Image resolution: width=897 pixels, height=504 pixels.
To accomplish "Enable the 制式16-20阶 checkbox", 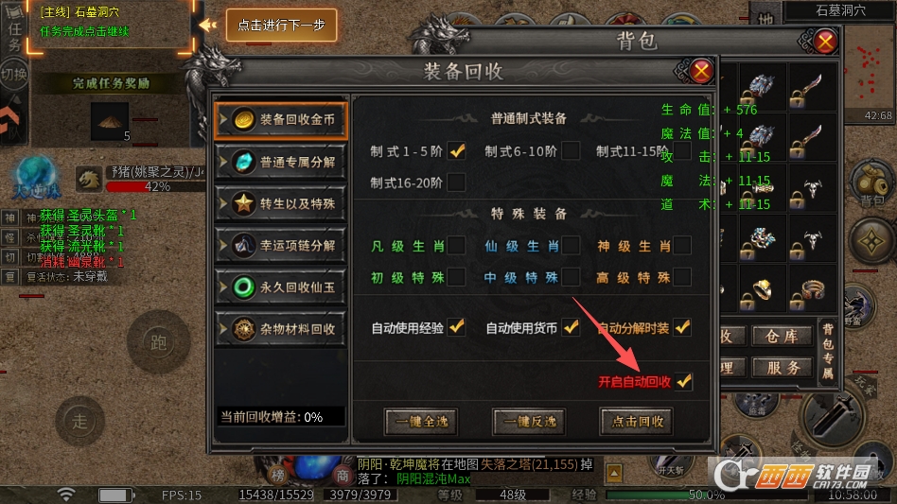I will tap(456, 182).
